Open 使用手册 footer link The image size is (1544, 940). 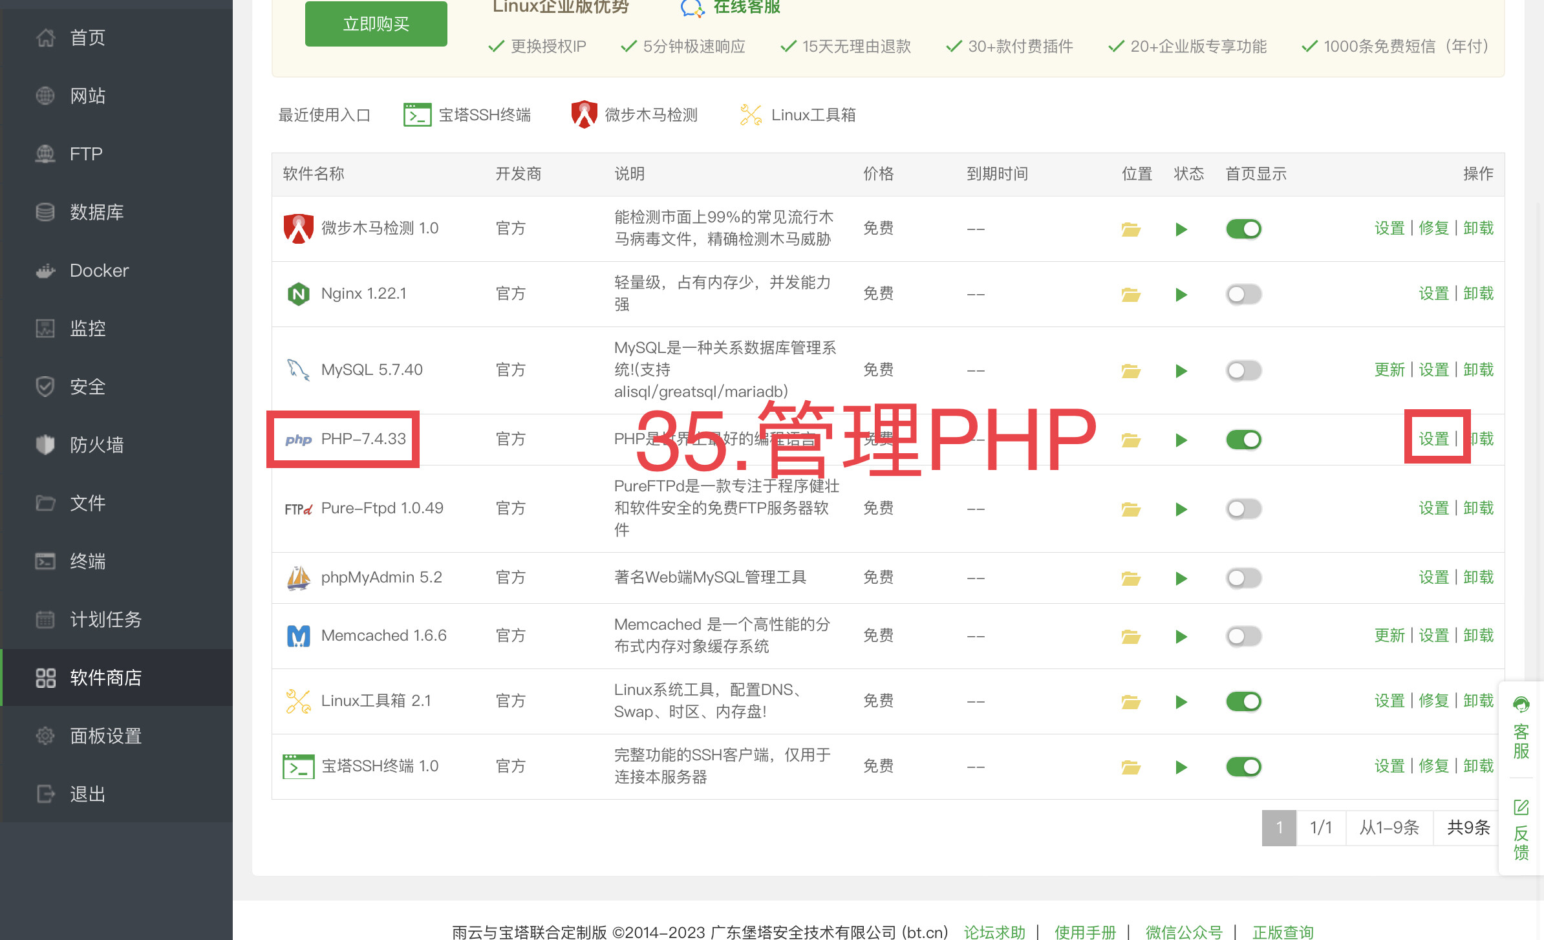pyautogui.click(x=1086, y=932)
